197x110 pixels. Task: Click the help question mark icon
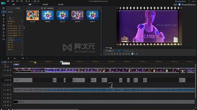tap(189, 1)
